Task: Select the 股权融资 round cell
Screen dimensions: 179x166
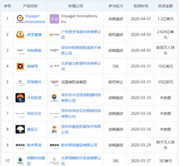Action: pyautogui.click(x=116, y=35)
